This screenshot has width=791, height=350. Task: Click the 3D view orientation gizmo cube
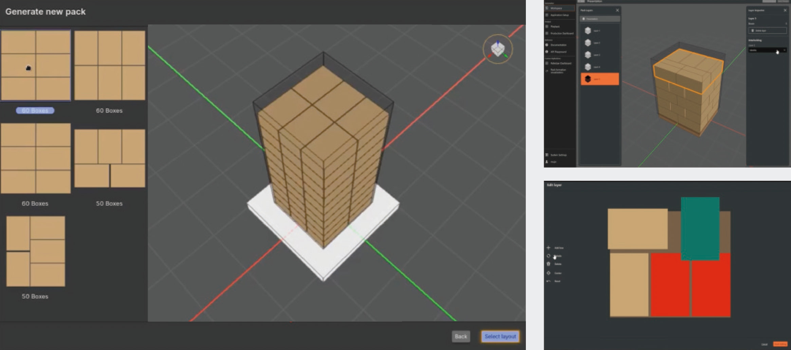(498, 49)
